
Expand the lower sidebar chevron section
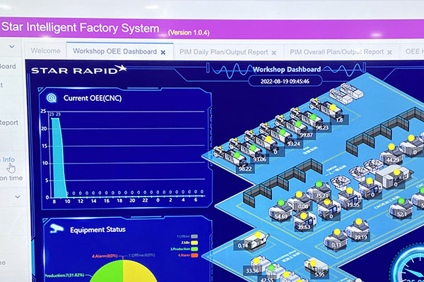[18, 197]
